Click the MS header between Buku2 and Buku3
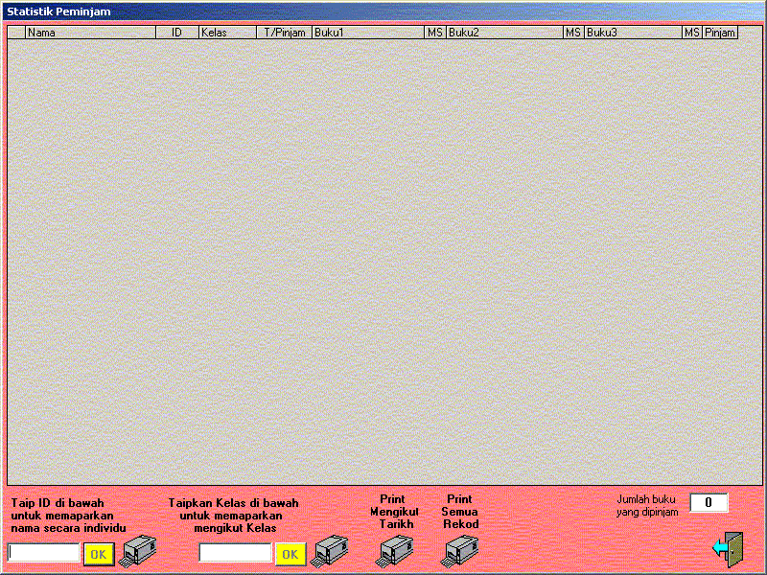 tap(573, 33)
